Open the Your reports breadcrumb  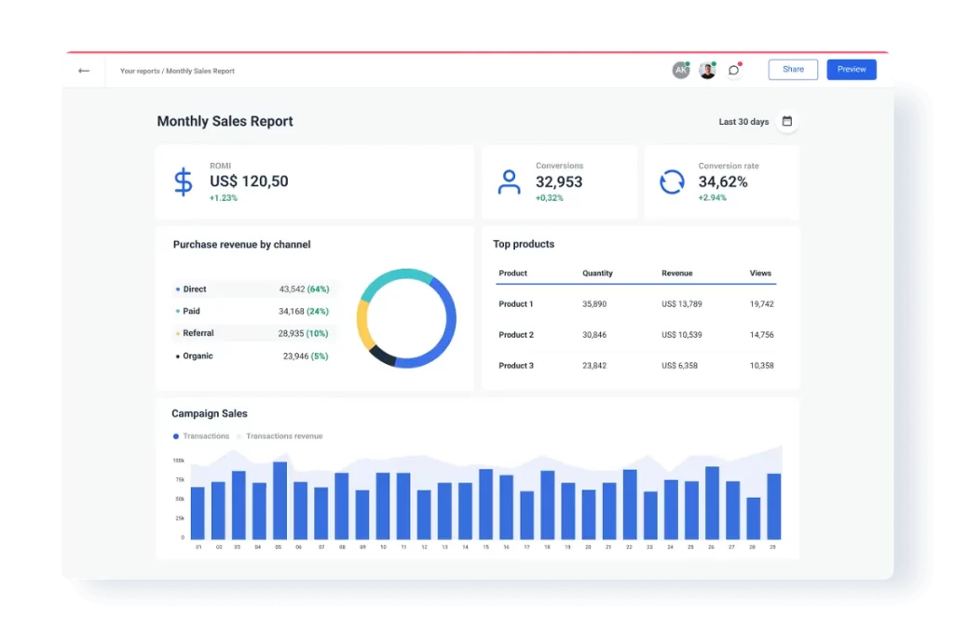(x=140, y=71)
